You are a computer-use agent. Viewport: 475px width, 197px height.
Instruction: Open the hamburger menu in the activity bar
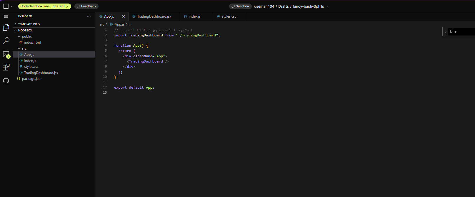coord(6,16)
